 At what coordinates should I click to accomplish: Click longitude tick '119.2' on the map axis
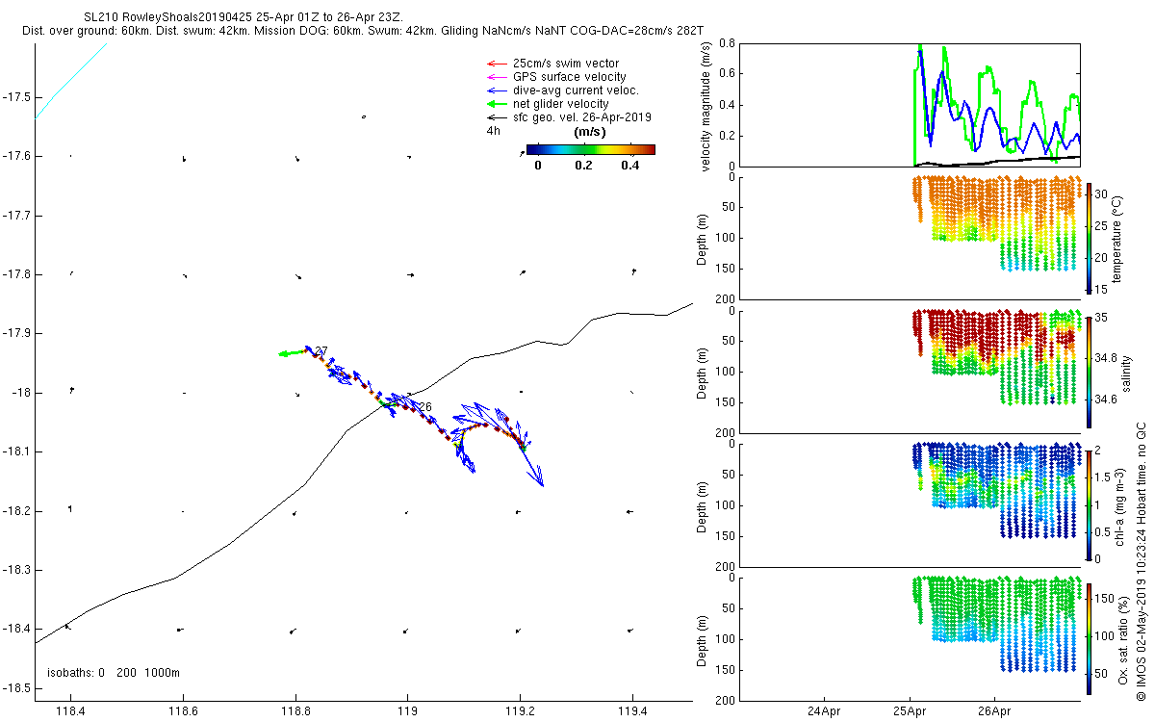520,711
